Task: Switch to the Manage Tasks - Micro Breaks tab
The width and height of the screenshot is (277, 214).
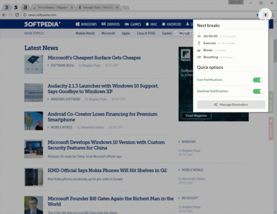Action: (98, 7)
